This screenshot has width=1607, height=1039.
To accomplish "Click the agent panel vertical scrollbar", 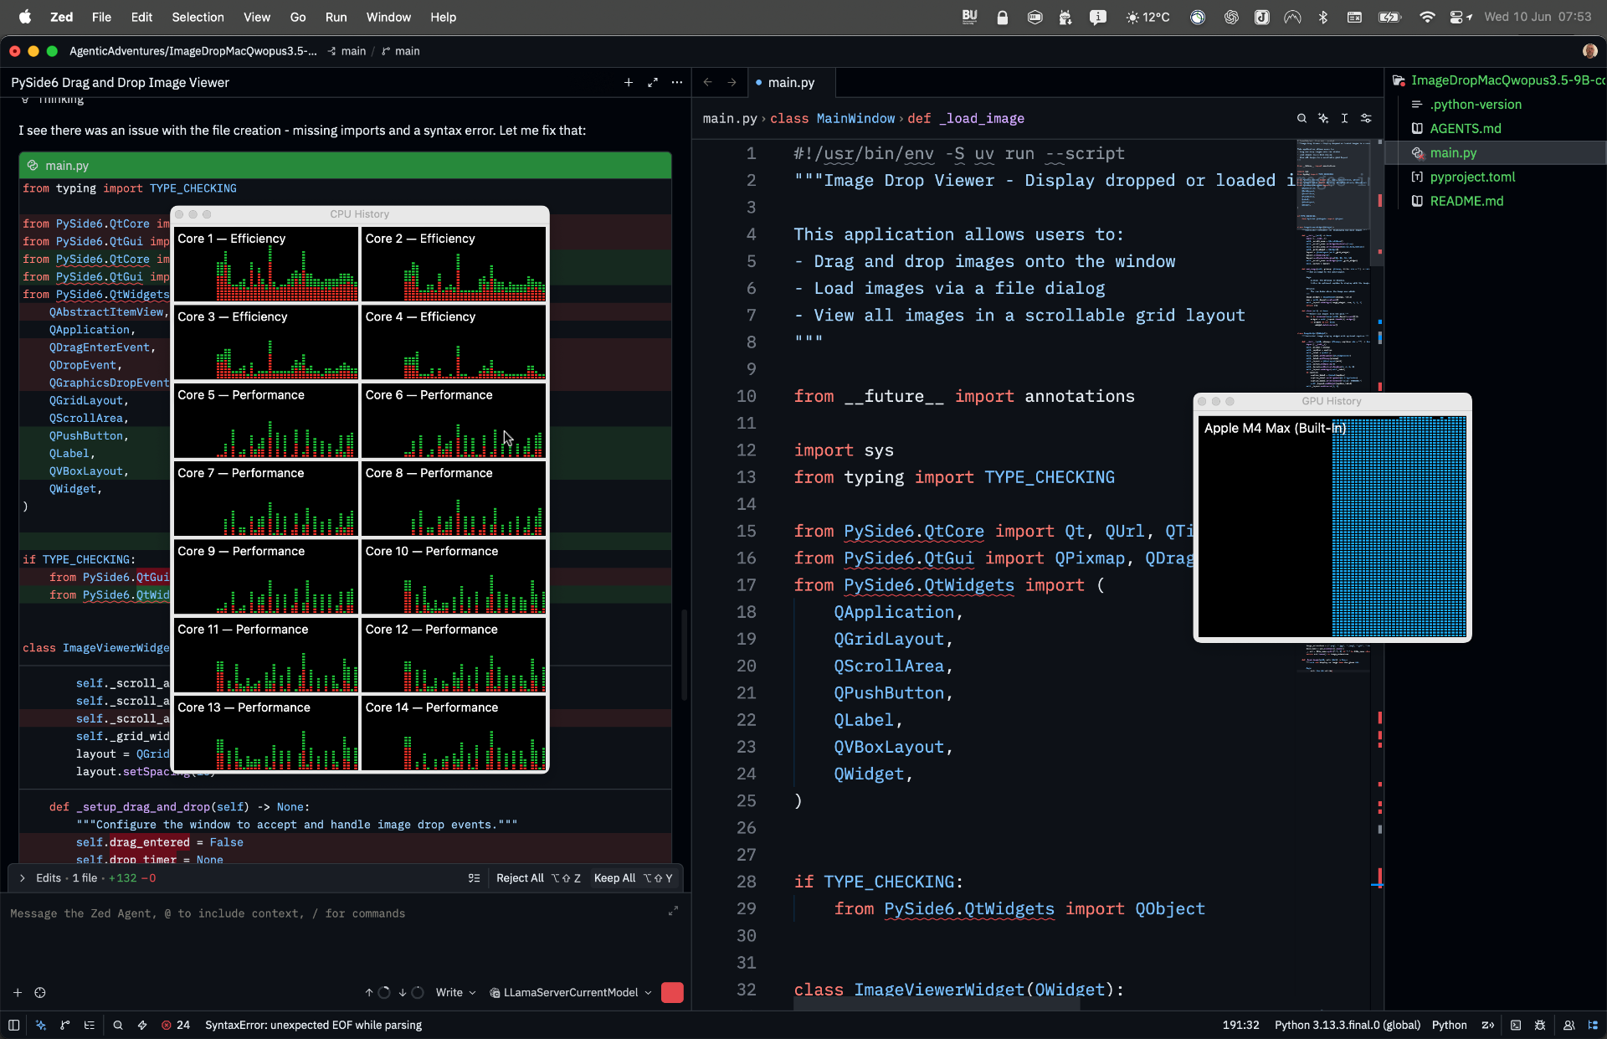I will pos(684,655).
